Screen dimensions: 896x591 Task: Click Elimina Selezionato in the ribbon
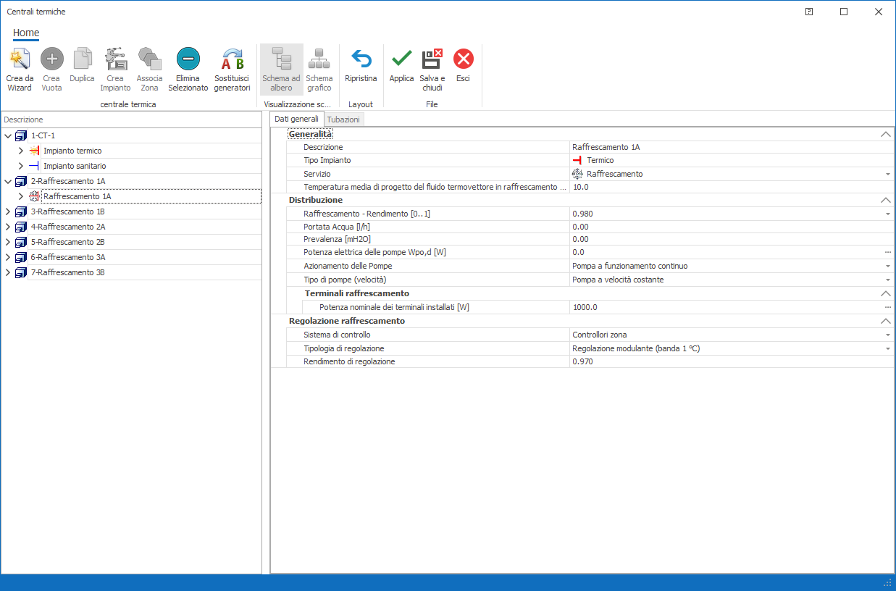pos(188,59)
